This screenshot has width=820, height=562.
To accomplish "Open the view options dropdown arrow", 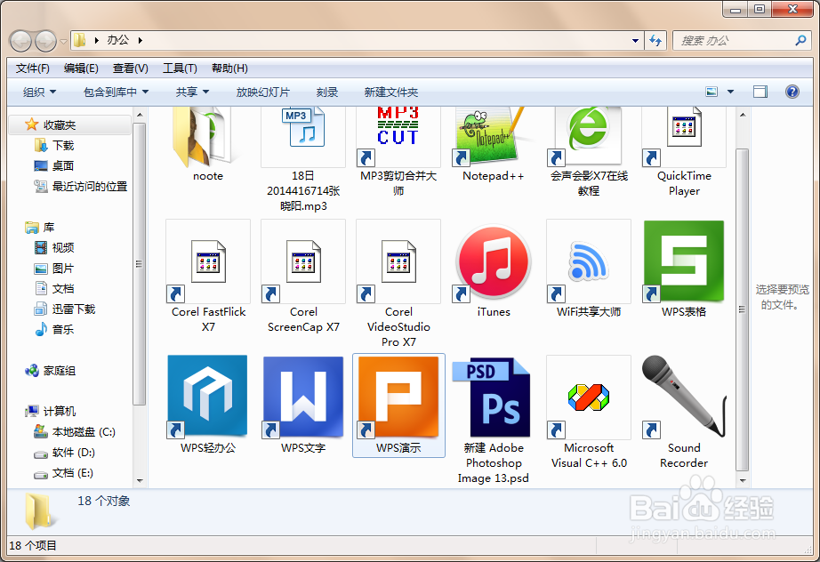I will [730, 92].
